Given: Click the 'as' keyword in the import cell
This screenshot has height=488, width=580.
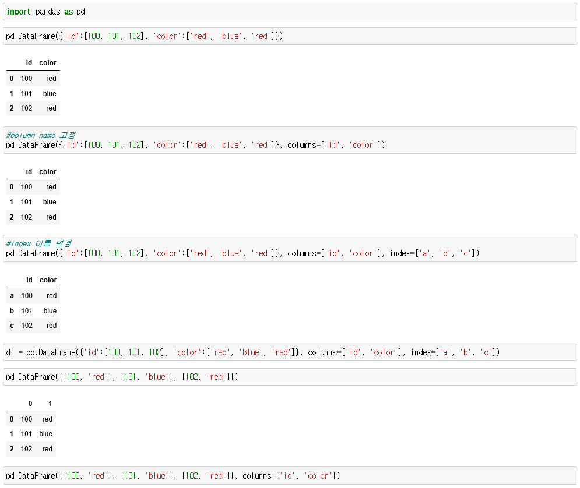Looking at the screenshot, I should [69, 12].
